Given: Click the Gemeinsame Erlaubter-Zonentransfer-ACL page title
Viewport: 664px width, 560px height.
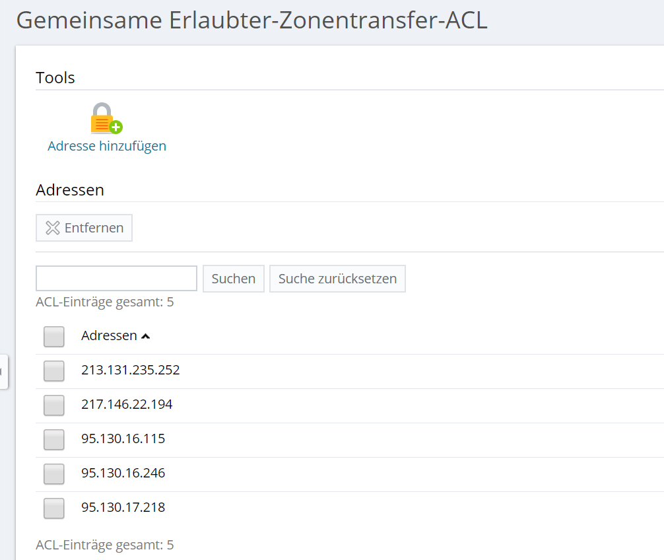Looking at the screenshot, I should coord(252,20).
